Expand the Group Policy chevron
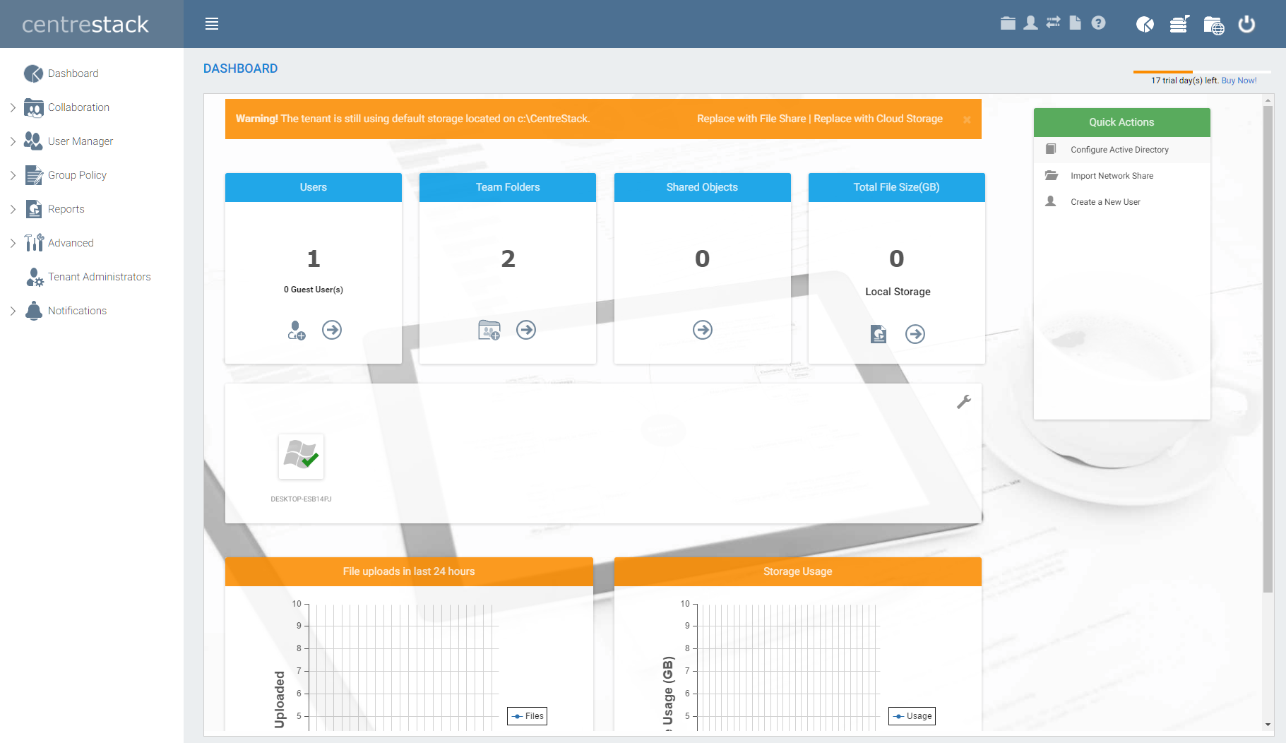This screenshot has height=743, width=1286. (x=13, y=175)
